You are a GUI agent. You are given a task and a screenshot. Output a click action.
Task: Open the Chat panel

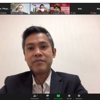pyautogui.click(x=47, y=97)
